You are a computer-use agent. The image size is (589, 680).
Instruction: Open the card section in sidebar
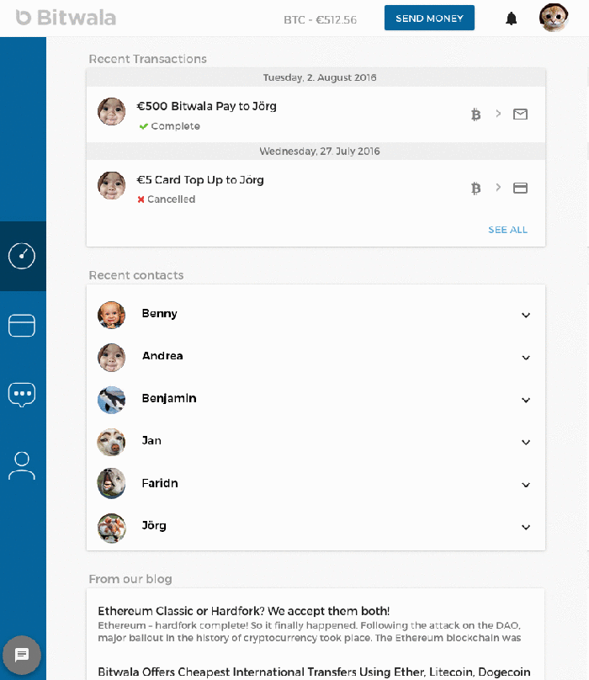22,325
